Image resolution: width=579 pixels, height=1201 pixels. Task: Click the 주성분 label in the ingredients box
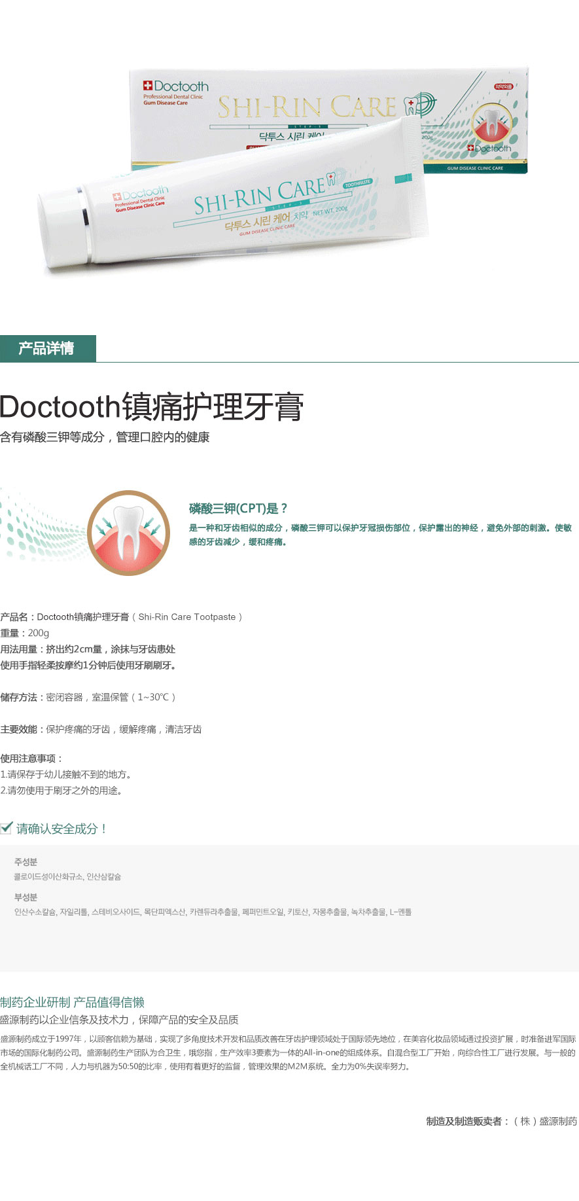pos(26,862)
